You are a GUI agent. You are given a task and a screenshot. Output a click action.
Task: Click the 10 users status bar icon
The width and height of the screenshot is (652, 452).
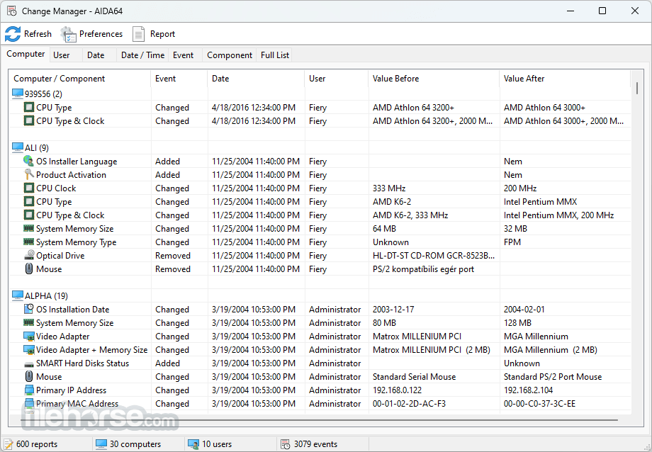point(193,444)
